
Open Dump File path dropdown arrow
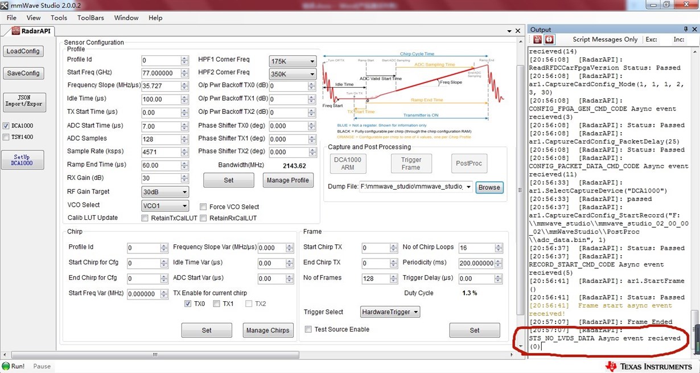[468, 187]
